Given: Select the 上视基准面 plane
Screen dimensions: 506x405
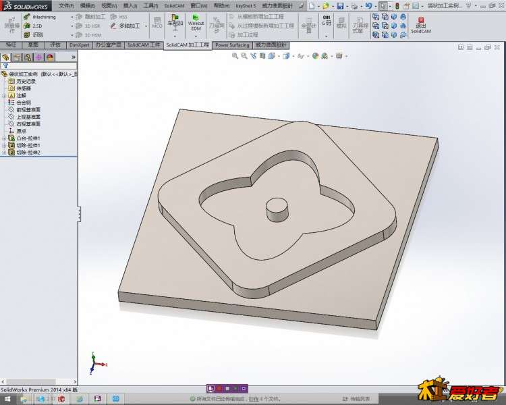Looking at the screenshot, I should pyautogui.click(x=24, y=117).
